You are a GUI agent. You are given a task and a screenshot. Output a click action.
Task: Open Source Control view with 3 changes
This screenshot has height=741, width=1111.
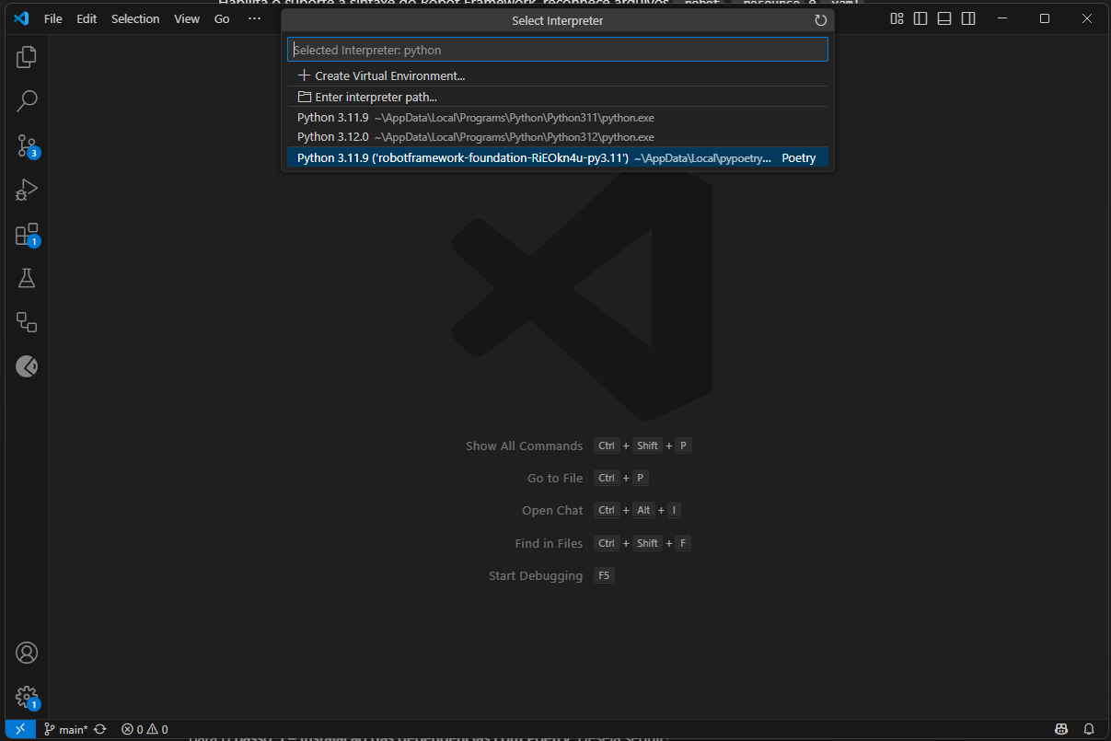(x=27, y=145)
